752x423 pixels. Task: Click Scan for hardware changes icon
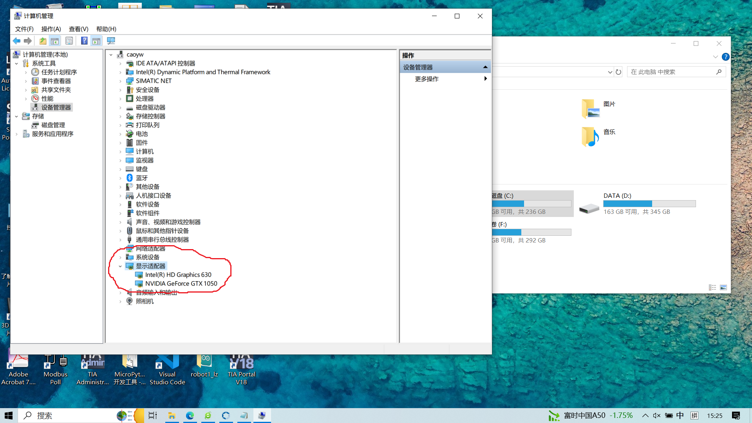click(111, 41)
